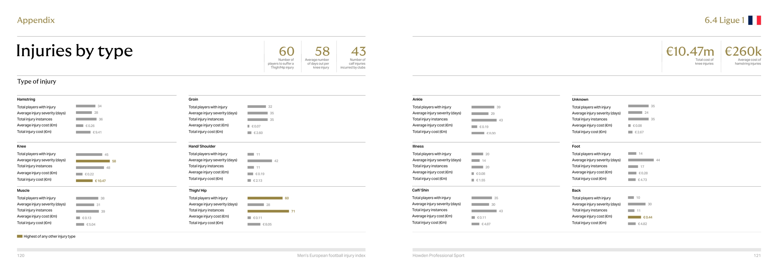Image resolution: width=778 pixels, height=275 pixels.
Task: Click the 6.4 Ligue 1 section title
Action: (x=724, y=20)
